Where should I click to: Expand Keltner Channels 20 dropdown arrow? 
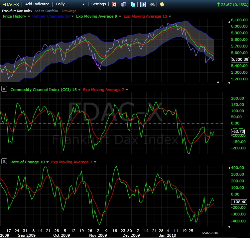pyautogui.click(x=72, y=16)
